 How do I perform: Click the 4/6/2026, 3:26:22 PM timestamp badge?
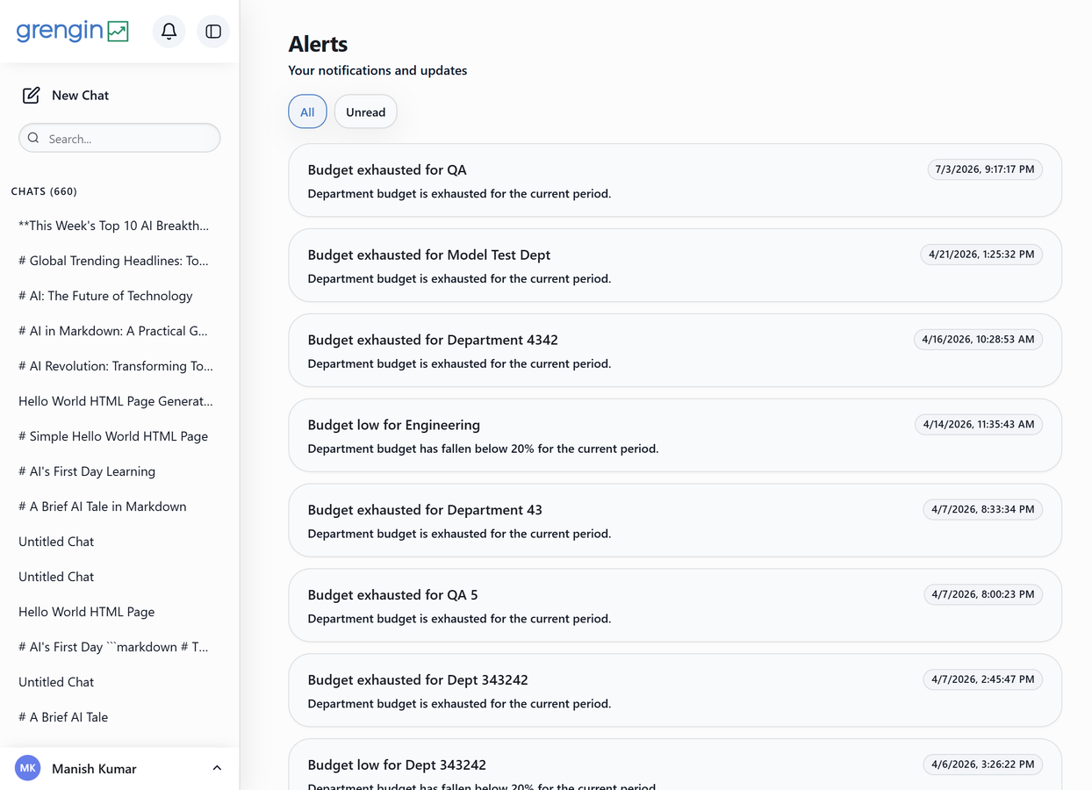tap(983, 765)
